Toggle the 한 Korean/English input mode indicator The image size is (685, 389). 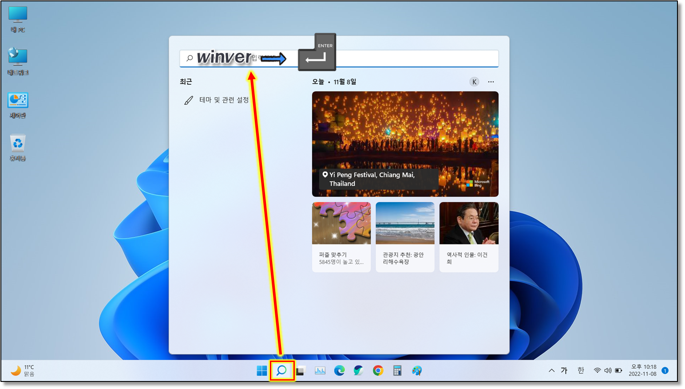[581, 371]
